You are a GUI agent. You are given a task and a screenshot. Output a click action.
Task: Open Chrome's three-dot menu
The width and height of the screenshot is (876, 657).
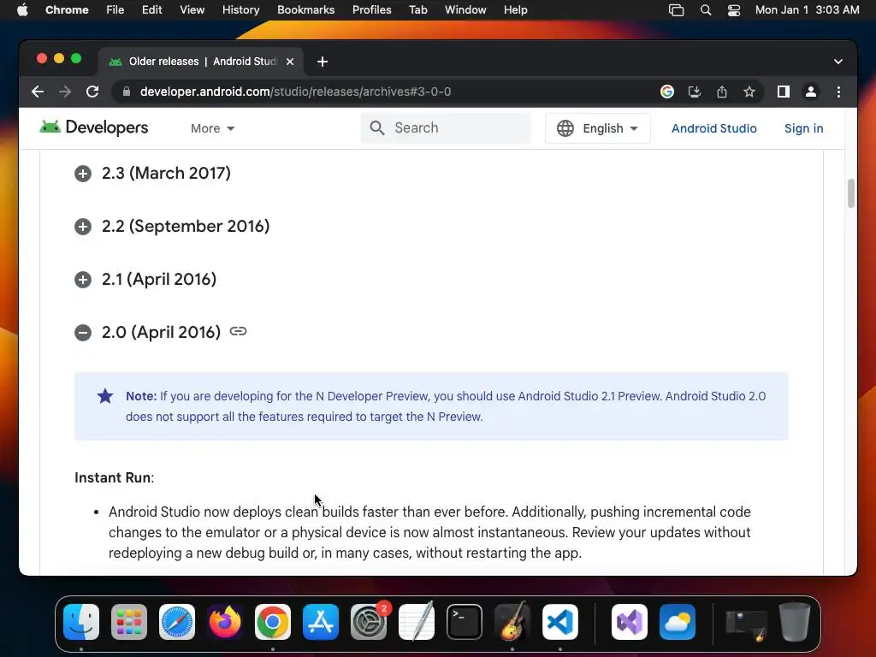(838, 92)
